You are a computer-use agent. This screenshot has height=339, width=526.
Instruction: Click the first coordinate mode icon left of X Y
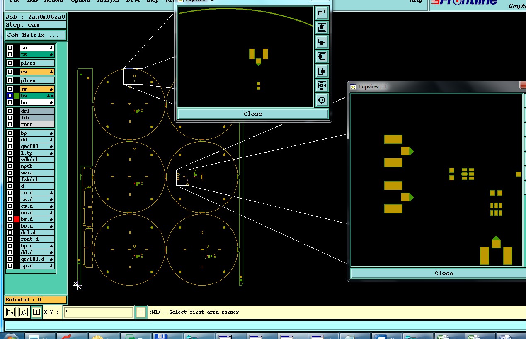[x=11, y=312]
